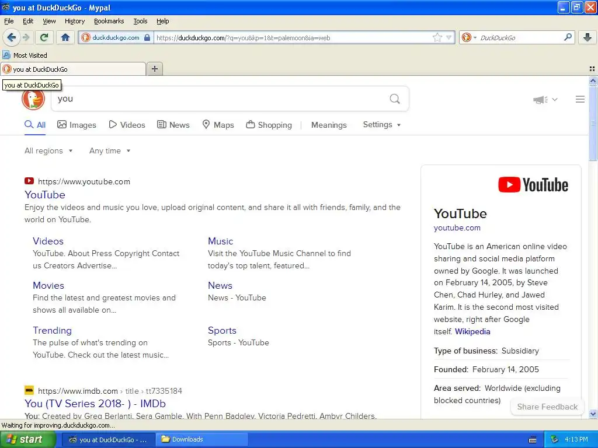Click the system tray clock 4:13 PM

pos(576,439)
